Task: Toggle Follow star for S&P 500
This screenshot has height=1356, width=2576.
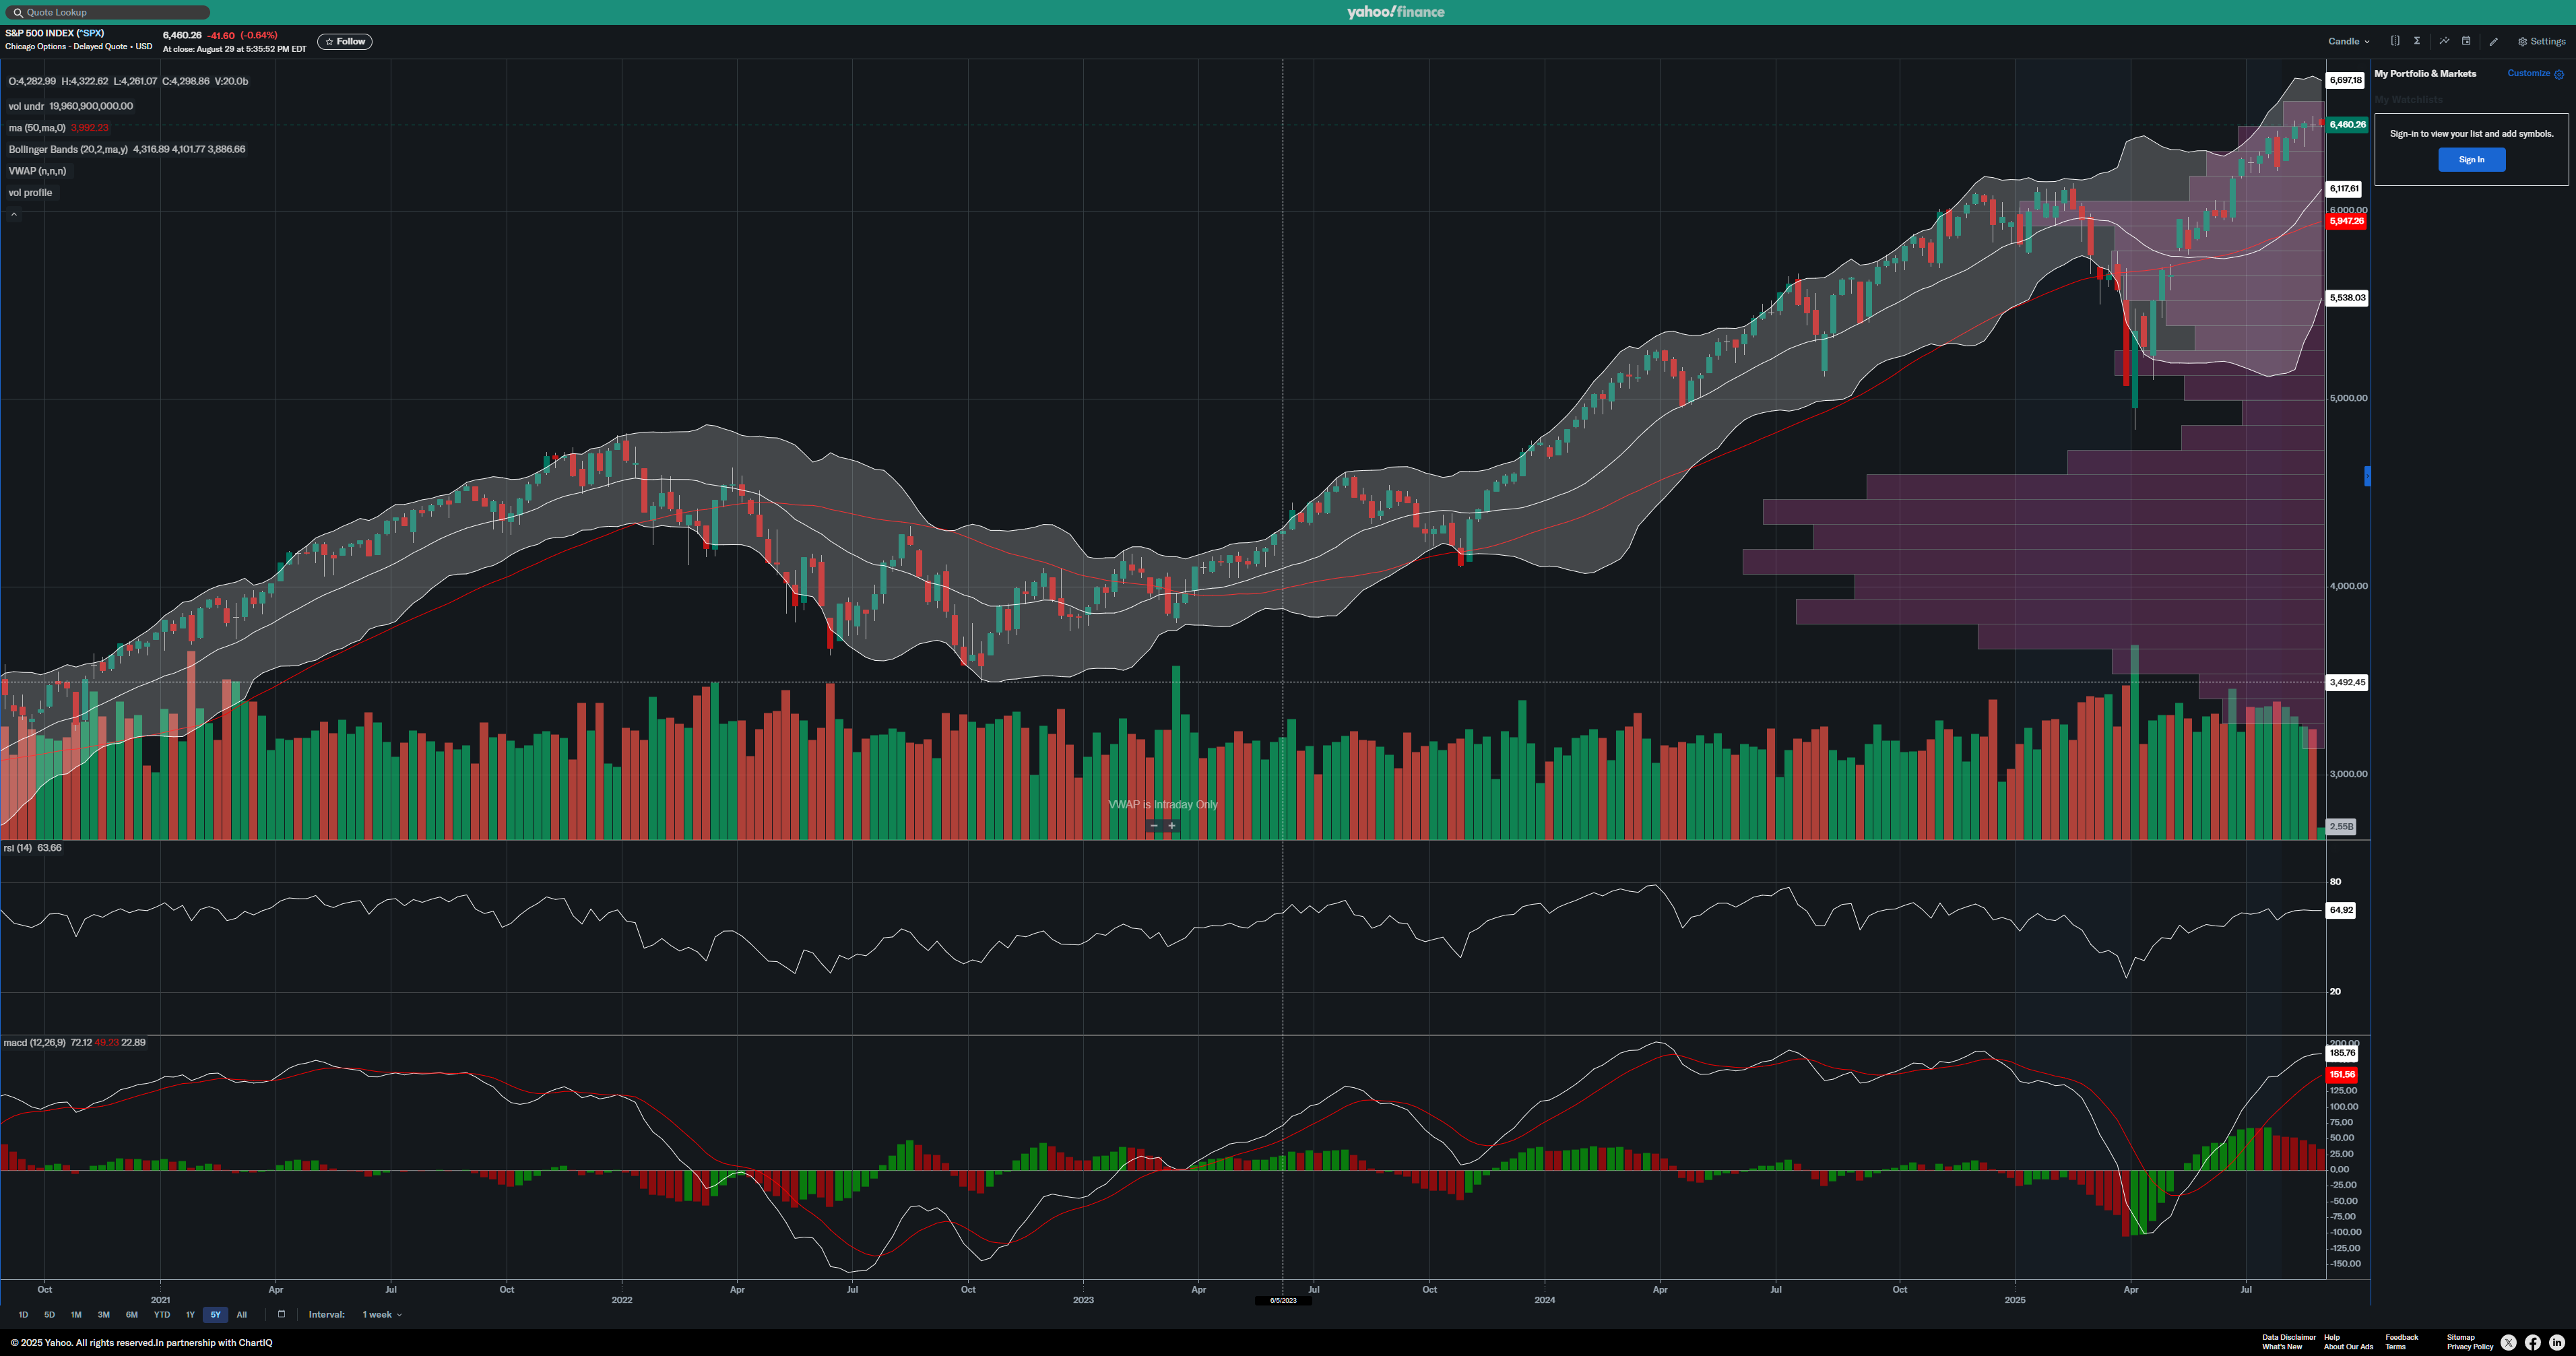Action: (x=345, y=42)
